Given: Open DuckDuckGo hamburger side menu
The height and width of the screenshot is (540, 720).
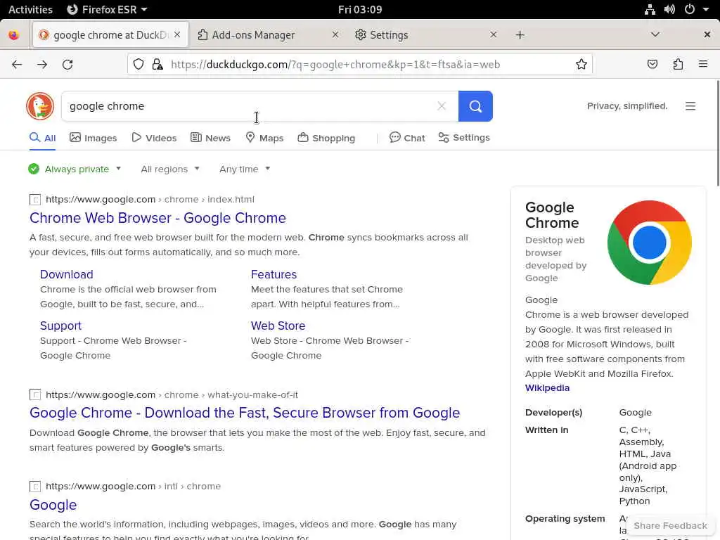Looking at the screenshot, I should click(x=690, y=106).
